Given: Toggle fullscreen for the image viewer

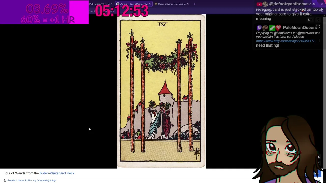Looking at the screenshot, I should tap(318, 27).
